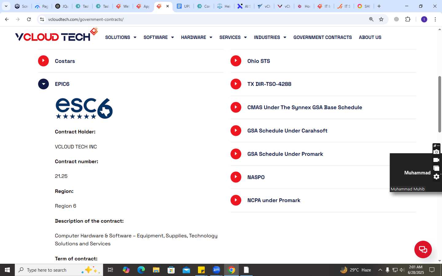Show hidden system tray icons arrow
The height and width of the screenshot is (276, 442).
tap(380, 270)
